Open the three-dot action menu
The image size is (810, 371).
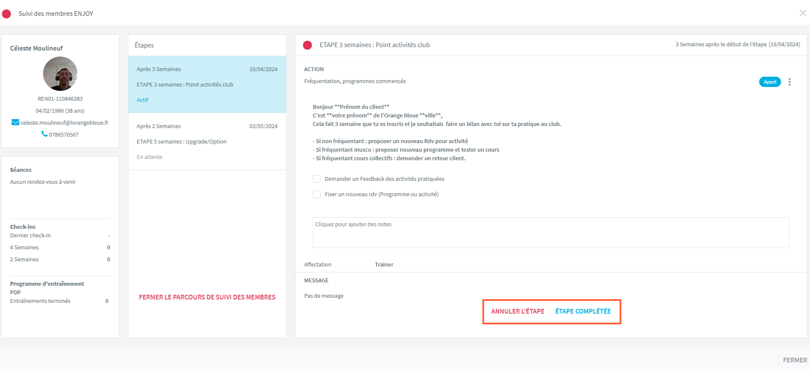789,82
